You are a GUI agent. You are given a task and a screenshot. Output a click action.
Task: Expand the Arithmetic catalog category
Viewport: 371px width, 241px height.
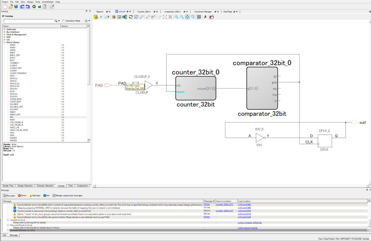click(4, 29)
